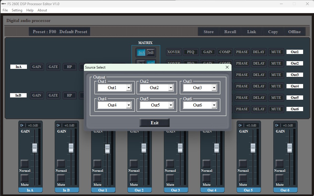Open the Out4 source dropdown
The height and width of the screenshot is (196, 314).
pyautogui.click(x=129, y=105)
